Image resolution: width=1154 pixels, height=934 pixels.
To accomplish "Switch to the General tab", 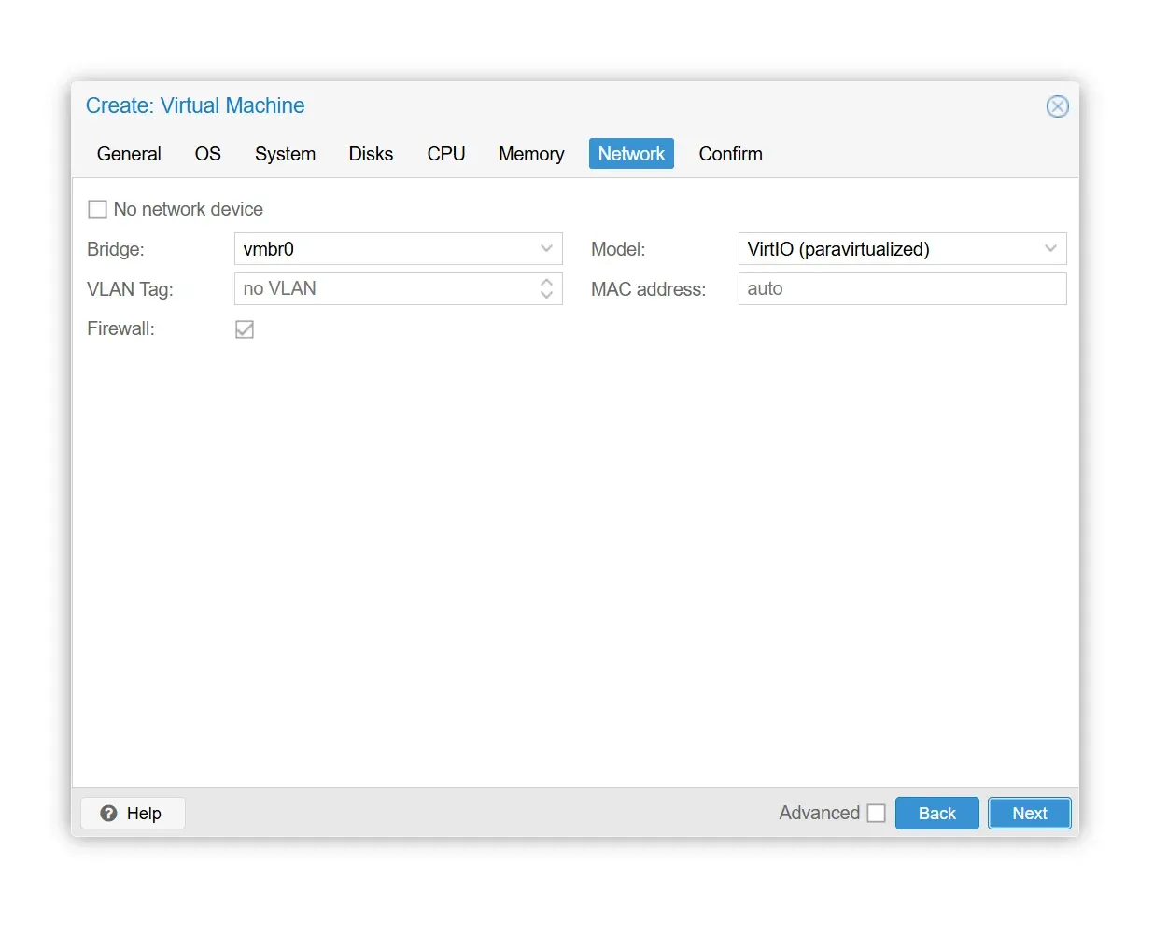I will coord(129,154).
